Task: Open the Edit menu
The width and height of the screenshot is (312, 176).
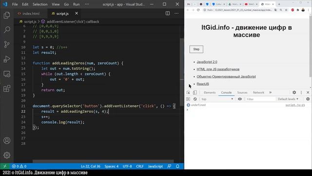Action: coord(25,4)
